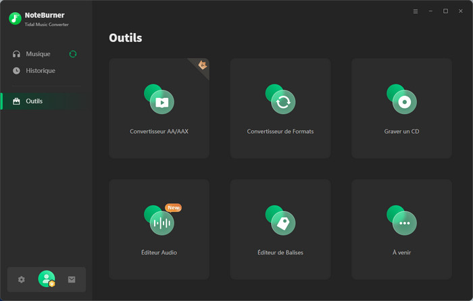Open the hamburger menu in title bar
The image size is (473, 301).
tap(416, 11)
